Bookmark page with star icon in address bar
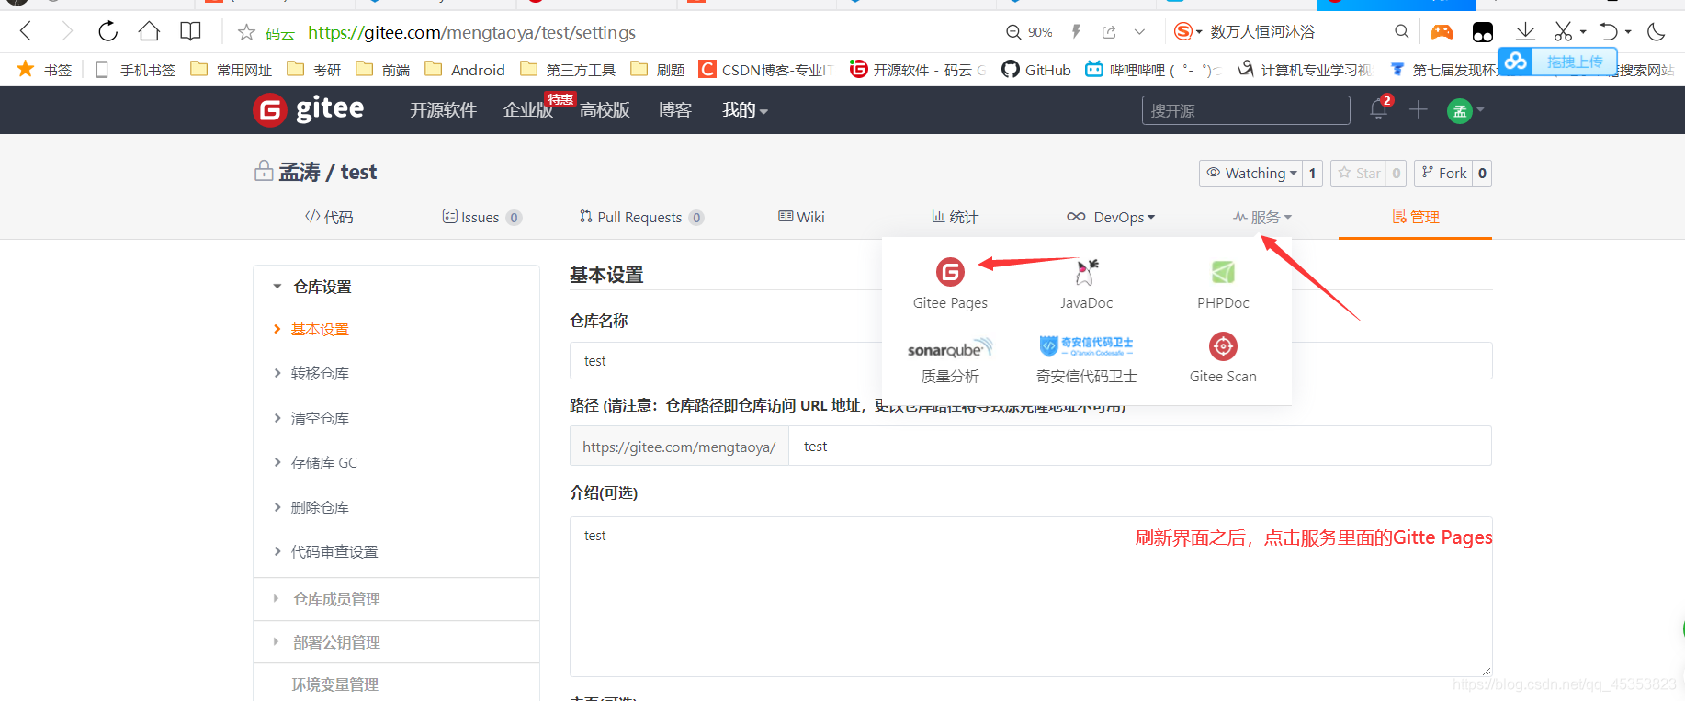 pyautogui.click(x=246, y=33)
